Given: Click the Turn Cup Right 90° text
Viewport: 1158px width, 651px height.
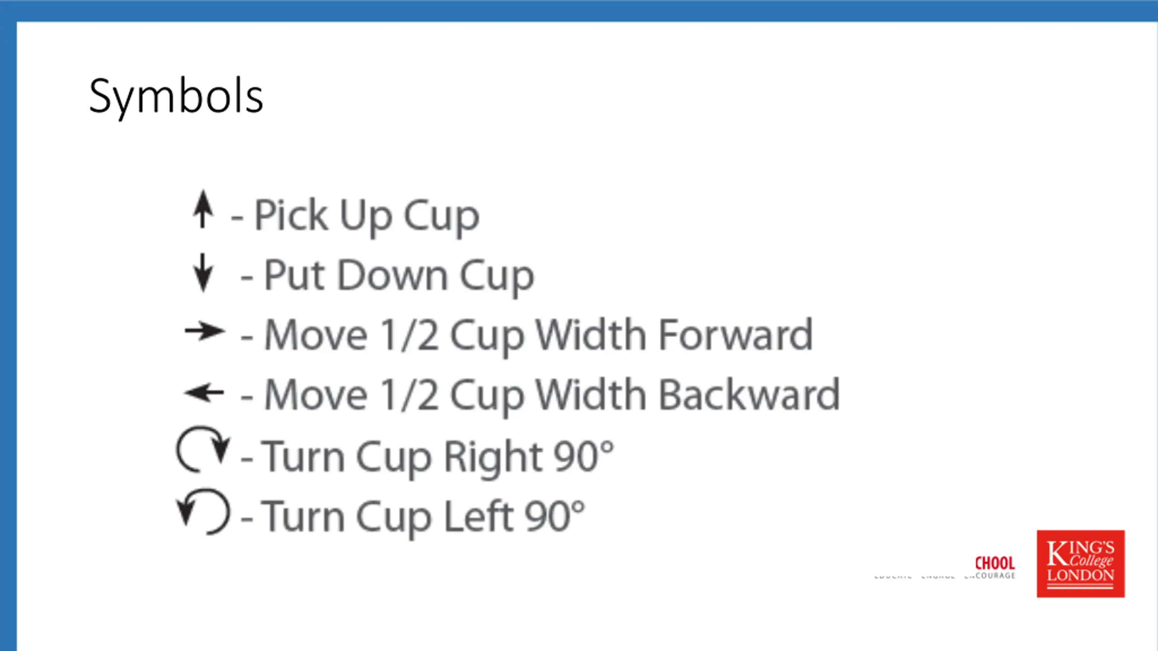Looking at the screenshot, I should (x=438, y=458).
